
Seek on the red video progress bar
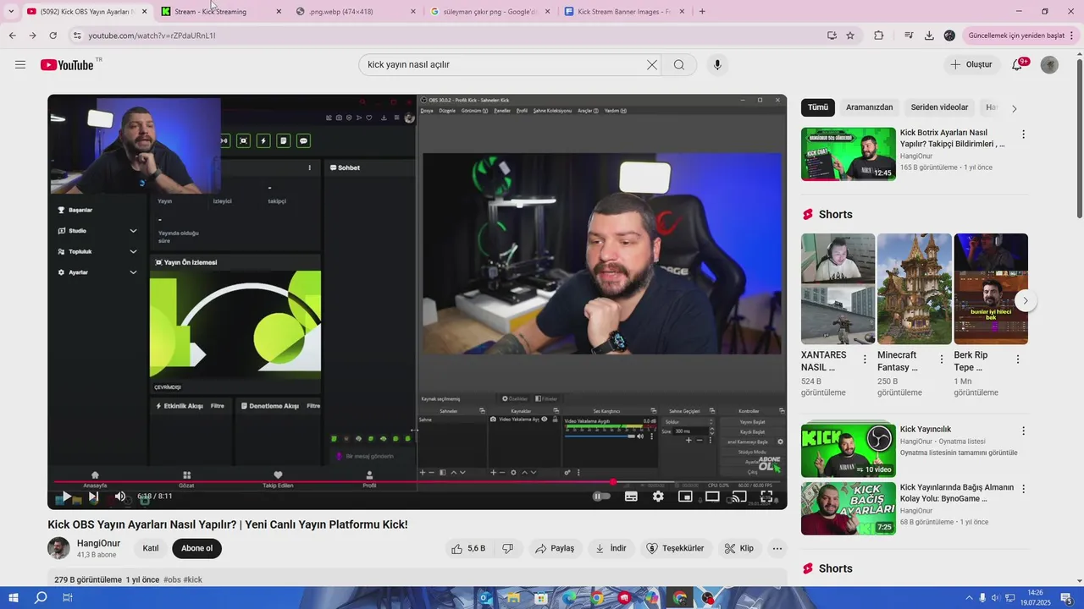coord(417,482)
